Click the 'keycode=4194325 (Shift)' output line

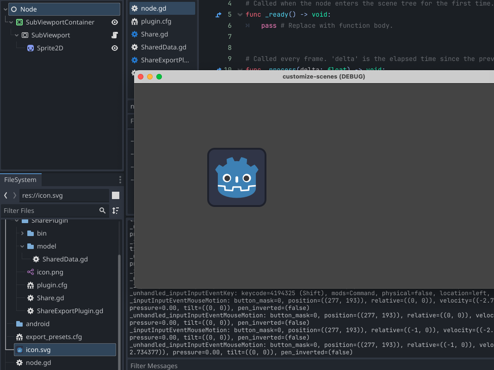pos(312,293)
